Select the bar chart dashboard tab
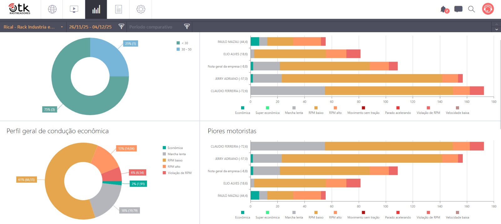Viewport: 501px width, 224px height. pyautogui.click(x=96, y=9)
